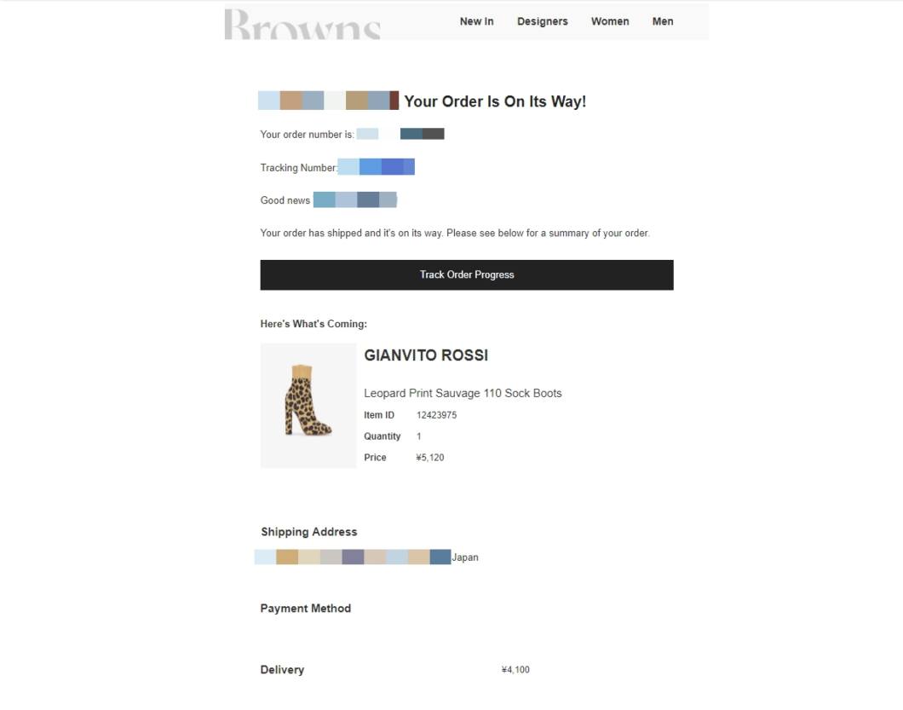Viewport: 903px width, 710px height.
Task: Open the leopard print boot thumbnail
Action: [x=308, y=406]
